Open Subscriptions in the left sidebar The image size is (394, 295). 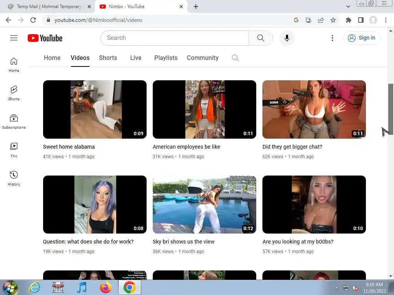14,122
